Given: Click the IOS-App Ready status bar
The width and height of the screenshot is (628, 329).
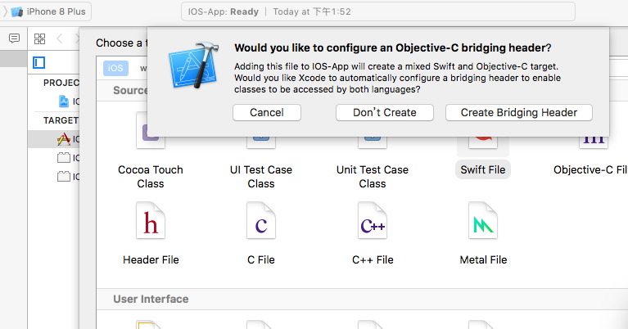Looking at the screenshot, I should pyautogui.click(x=378, y=11).
